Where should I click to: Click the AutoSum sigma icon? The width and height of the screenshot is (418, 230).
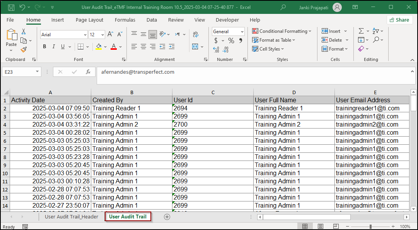click(x=361, y=31)
